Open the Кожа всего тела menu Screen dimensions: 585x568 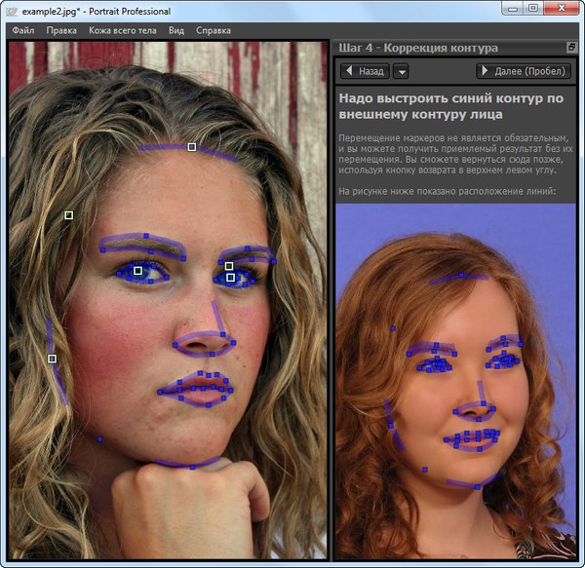[x=123, y=30]
